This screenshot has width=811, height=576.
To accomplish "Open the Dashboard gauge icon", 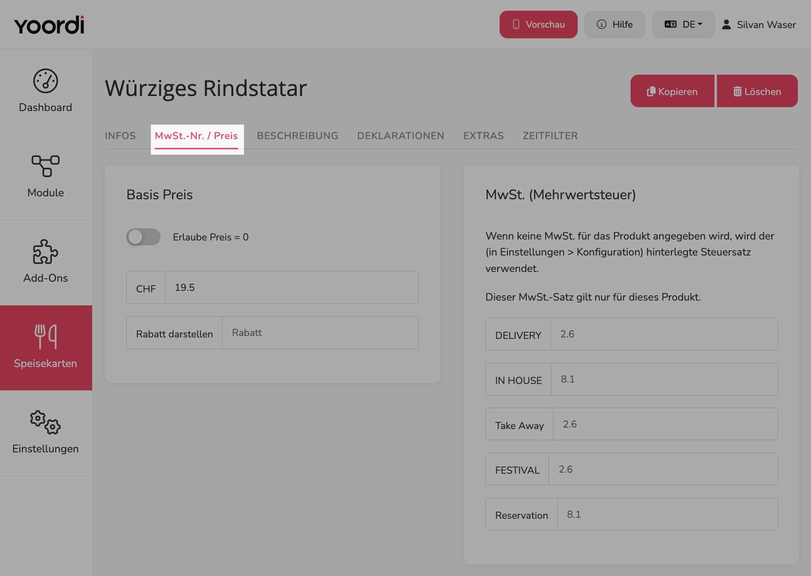I will click(46, 80).
